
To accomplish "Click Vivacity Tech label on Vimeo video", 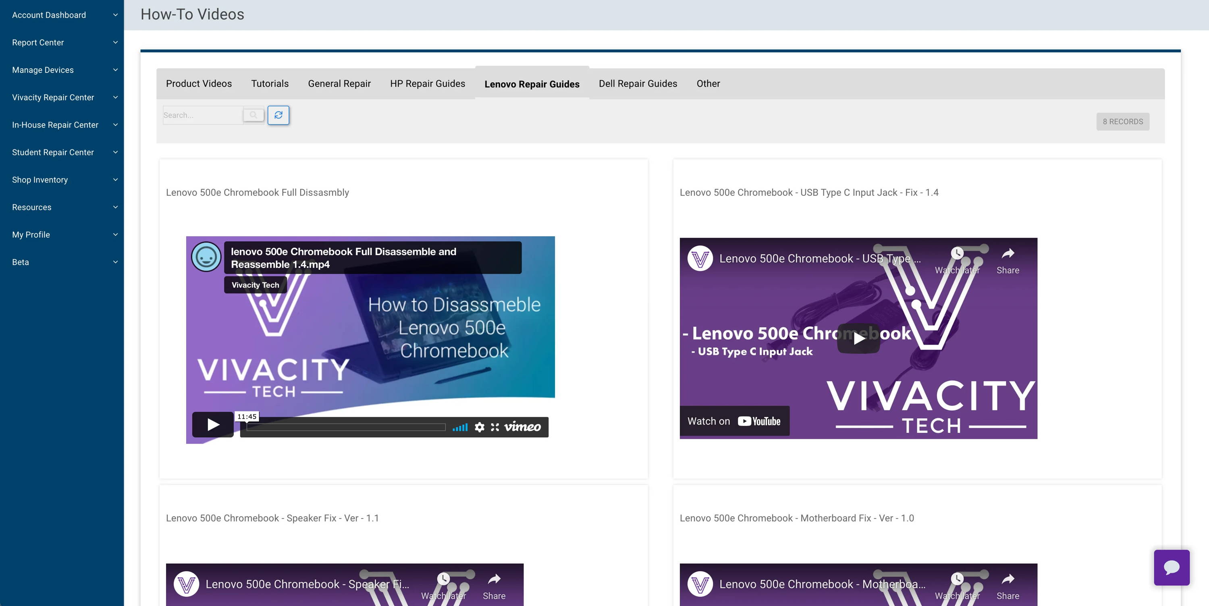I will tap(256, 285).
